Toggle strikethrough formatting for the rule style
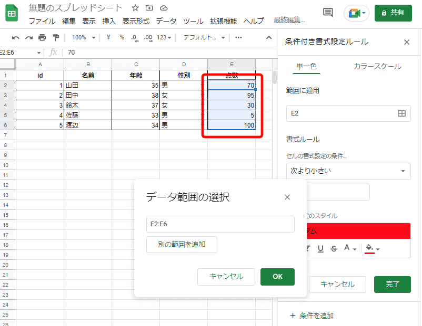The image size is (422, 326). pyautogui.click(x=334, y=248)
